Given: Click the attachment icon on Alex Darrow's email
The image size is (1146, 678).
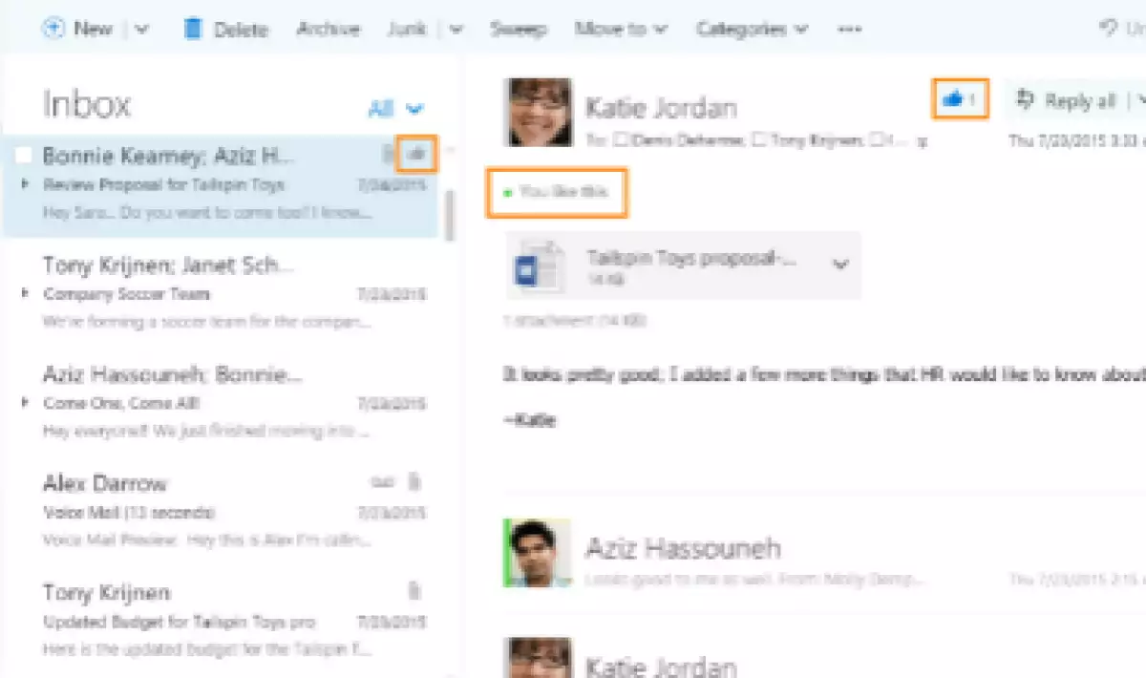Looking at the screenshot, I should point(414,481).
